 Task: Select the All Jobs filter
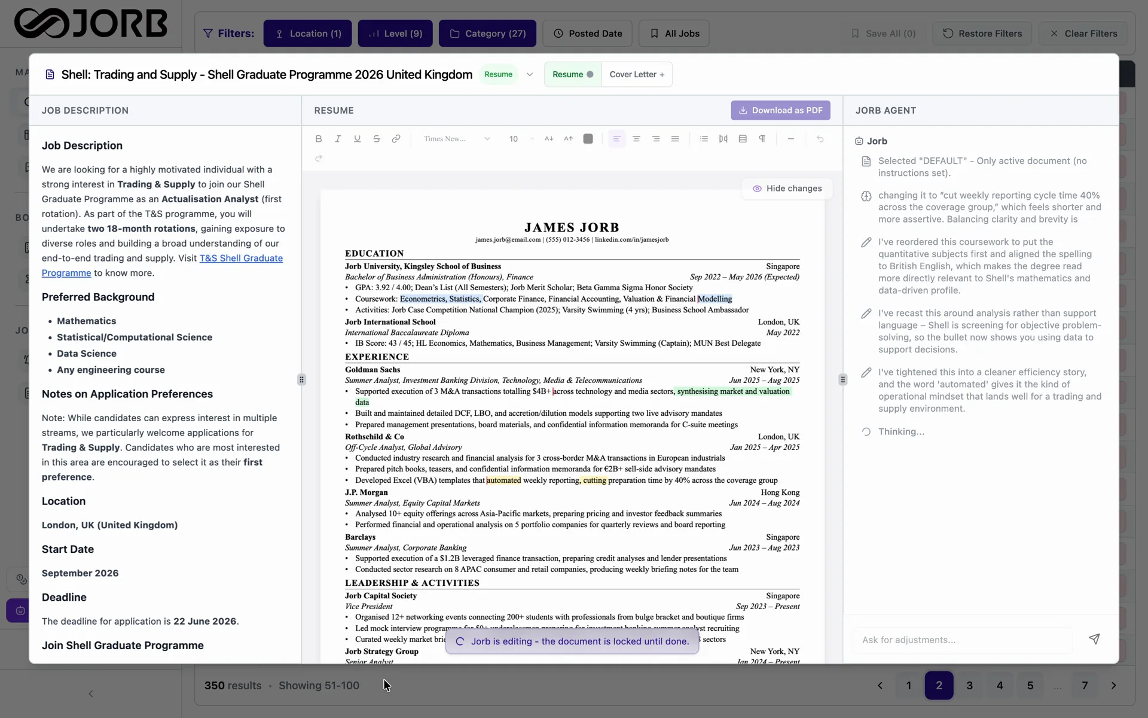[x=674, y=34]
